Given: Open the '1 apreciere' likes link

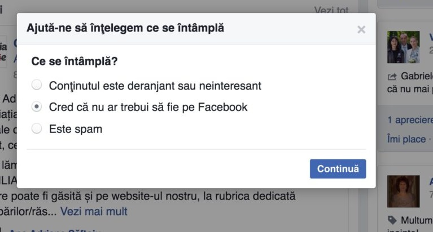Looking at the screenshot, I should pos(410,120).
